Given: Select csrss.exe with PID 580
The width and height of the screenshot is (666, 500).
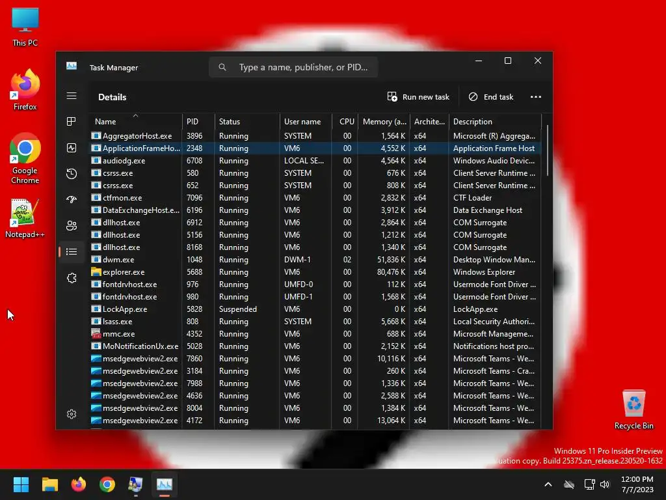Looking at the screenshot, I should coord(315,173).
